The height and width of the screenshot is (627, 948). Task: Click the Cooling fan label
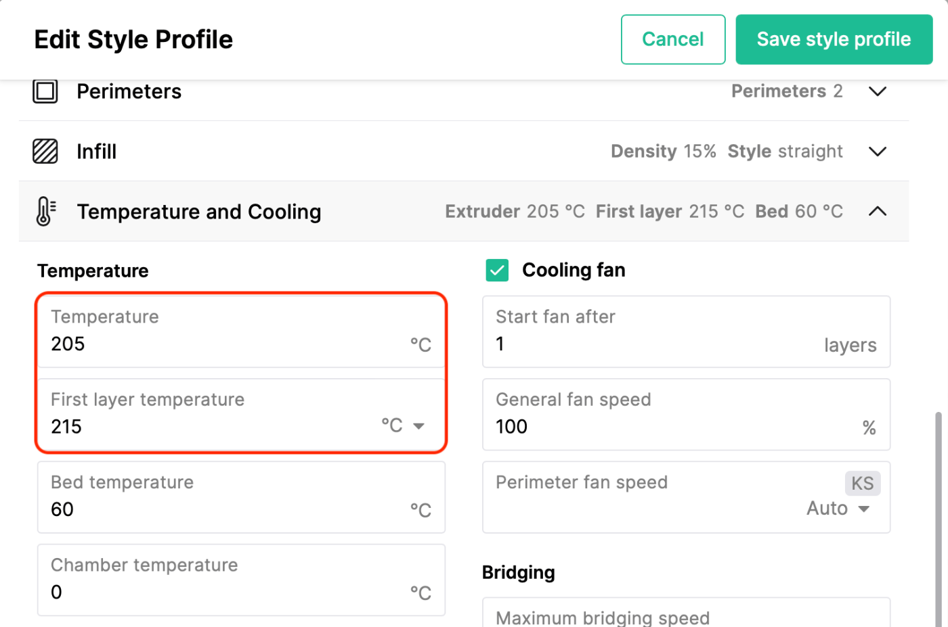574,271
